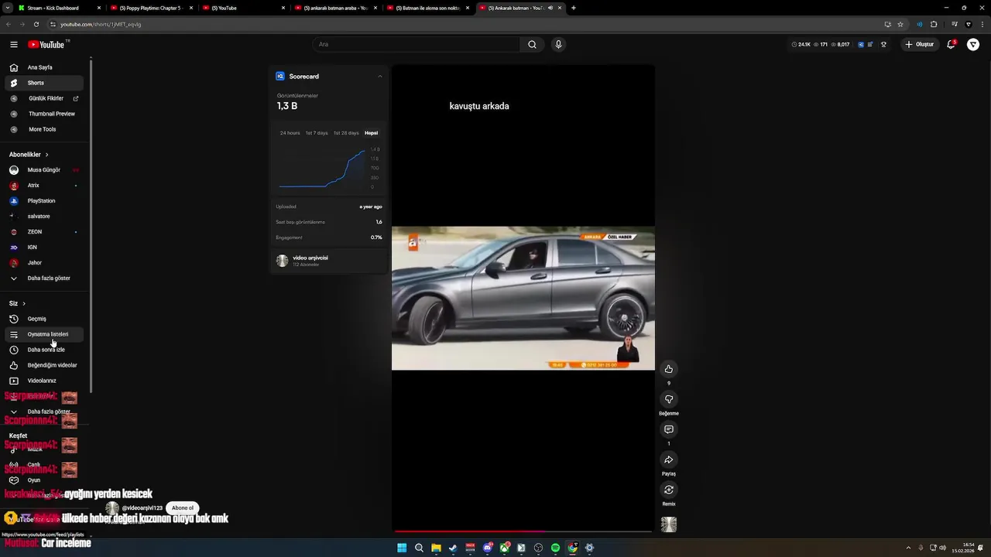Select the 1st 7 days tab

(x=317, y=133)
